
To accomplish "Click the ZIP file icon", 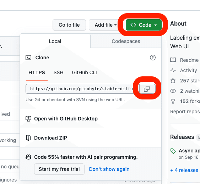I will pos(28,138).
